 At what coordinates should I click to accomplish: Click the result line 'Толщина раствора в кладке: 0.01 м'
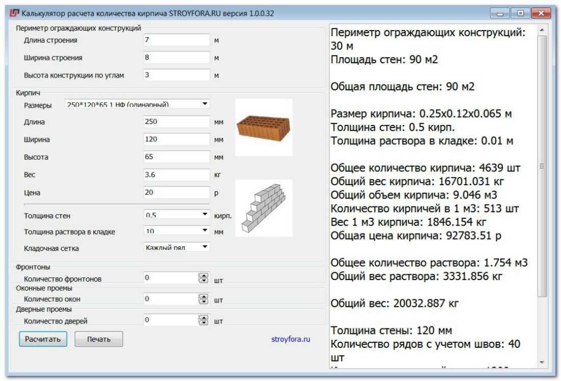tap(422, 141)
